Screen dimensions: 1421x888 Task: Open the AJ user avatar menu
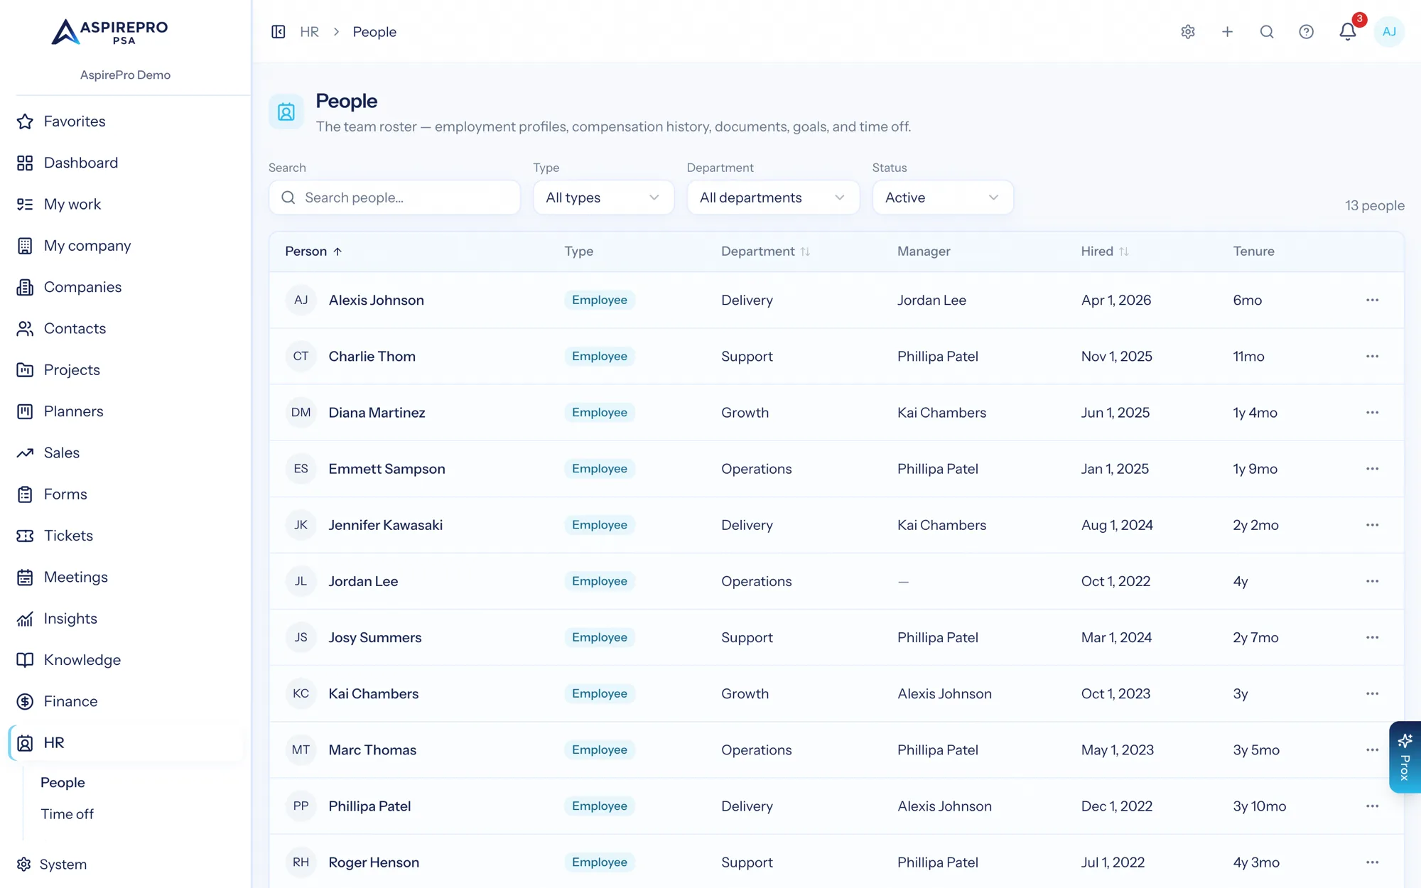(x=1389, y=32)
